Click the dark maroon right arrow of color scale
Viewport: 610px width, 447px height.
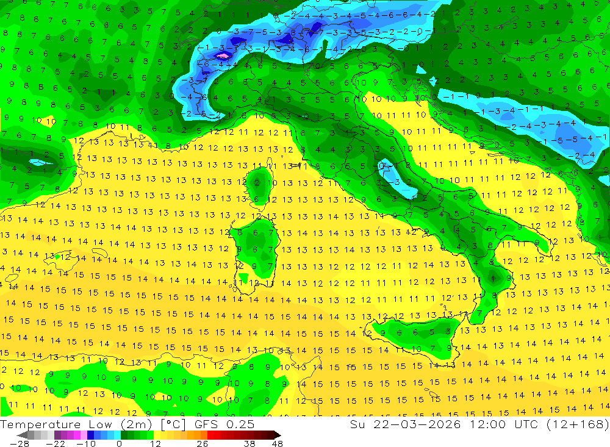tap(276, 435)
